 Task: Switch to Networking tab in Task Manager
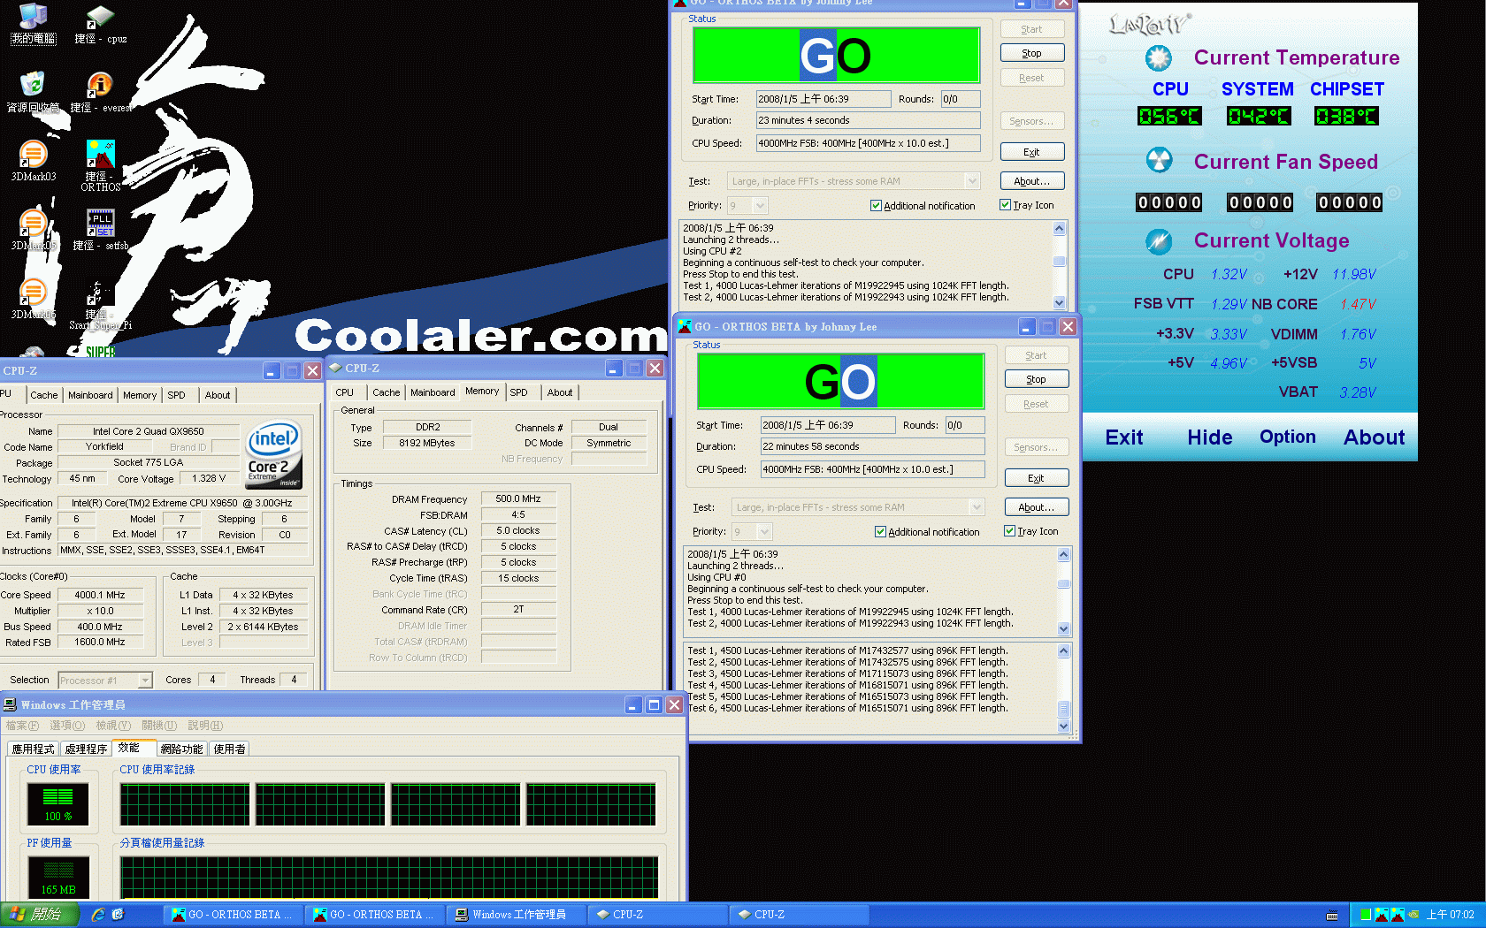pos(181,749)
